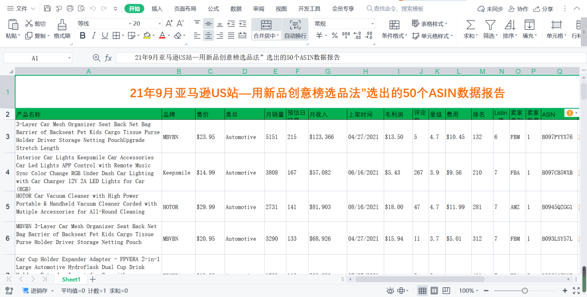Screen dimensions: 587x297
Task: Click the Conditional Formatting (条件格式) icon
Action: [394, 25]
